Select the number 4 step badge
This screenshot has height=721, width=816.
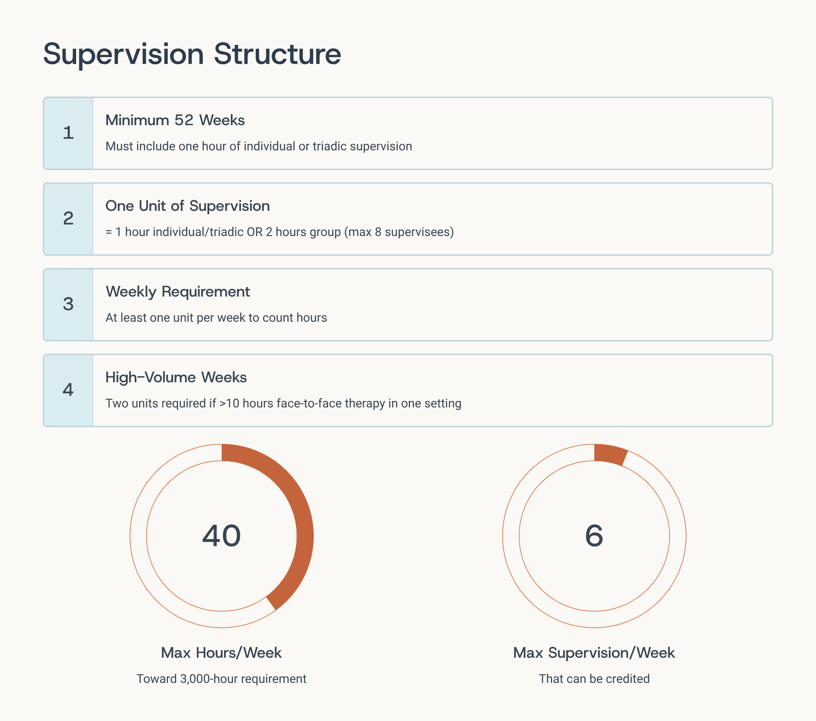[68, 390]
